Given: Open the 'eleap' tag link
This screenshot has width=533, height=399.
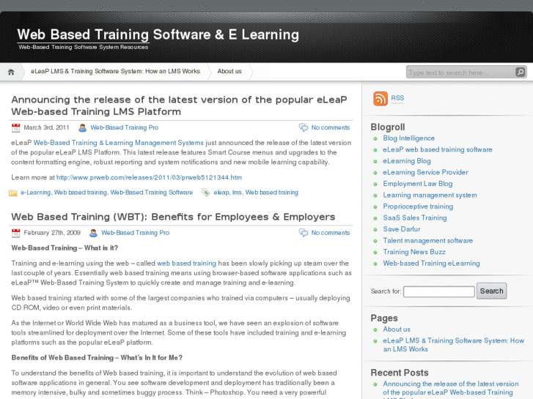Looking at the screenshot, I should coord(221,193).
